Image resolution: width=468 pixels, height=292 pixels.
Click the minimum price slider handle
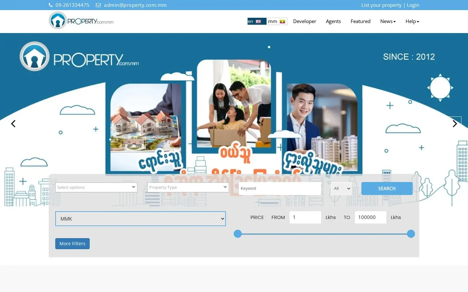point(238,234)
